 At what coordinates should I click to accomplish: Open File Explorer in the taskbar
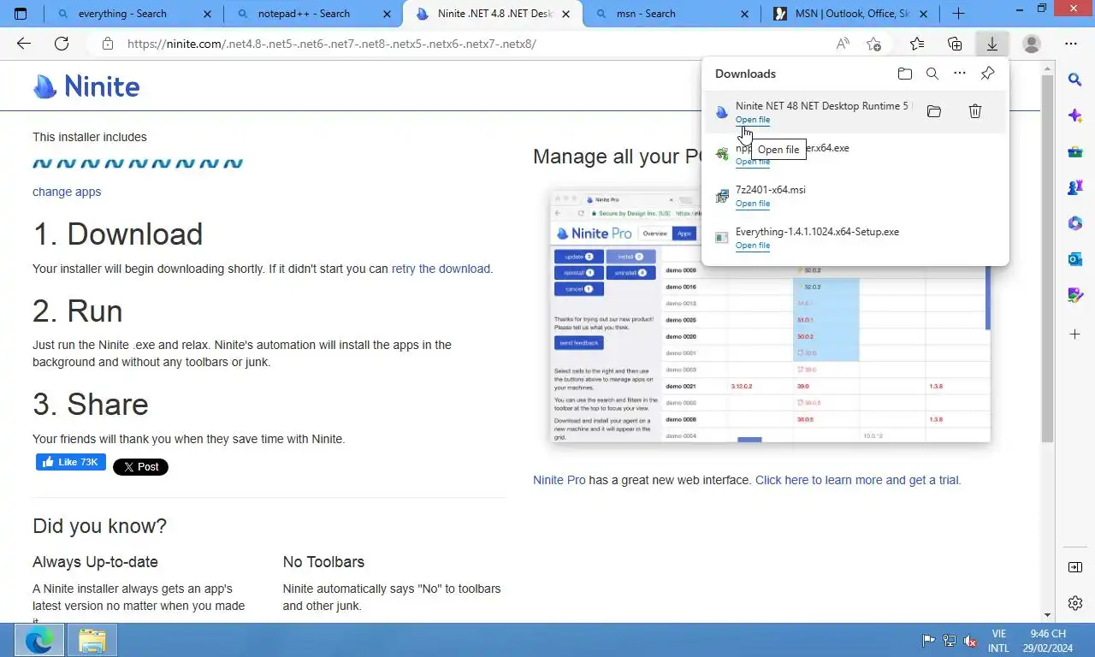tap(92, 640)
